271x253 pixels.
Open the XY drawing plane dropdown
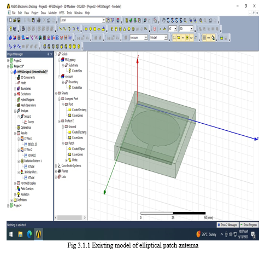pyautogui.click(x=175, y=28)
